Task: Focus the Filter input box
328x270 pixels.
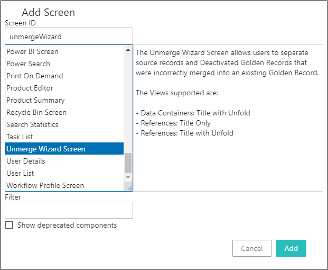Action: click(69, 210)
